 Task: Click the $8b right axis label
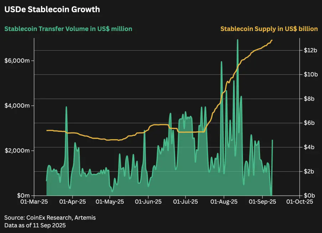tap(309, 99)
